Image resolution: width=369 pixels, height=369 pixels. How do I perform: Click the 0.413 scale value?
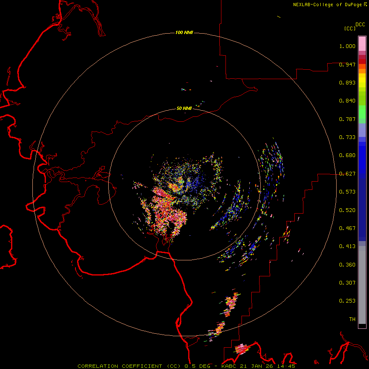pyautogui.click(x=347, y=246)
